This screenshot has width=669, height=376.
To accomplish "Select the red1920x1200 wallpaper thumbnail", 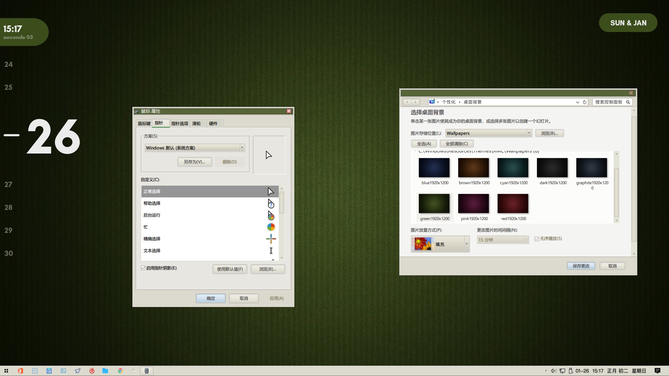I will 513,204.
